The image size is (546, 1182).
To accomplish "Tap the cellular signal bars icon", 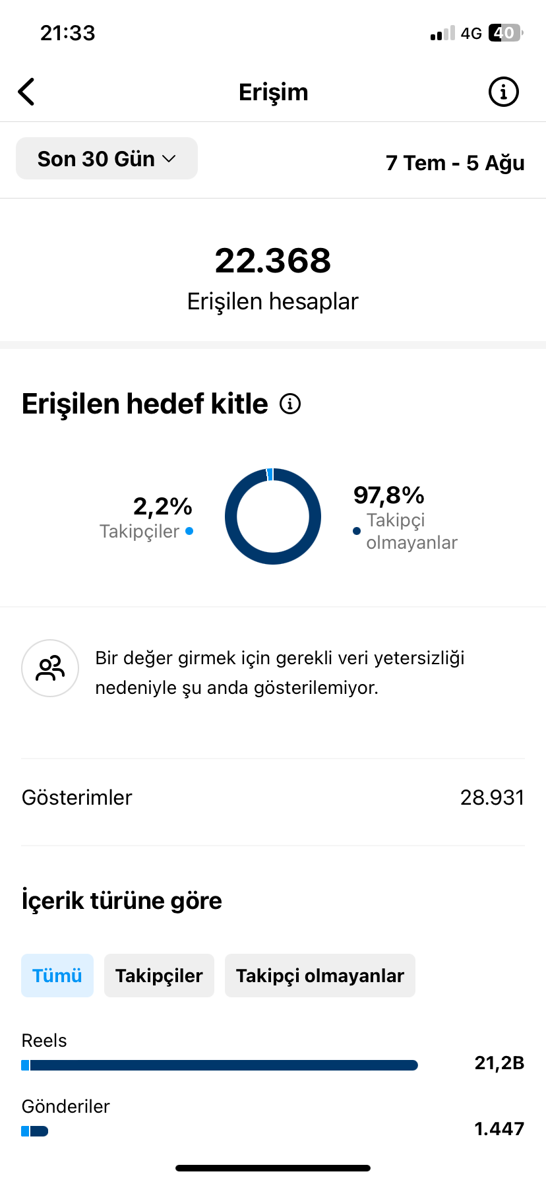I will [442, 33].
